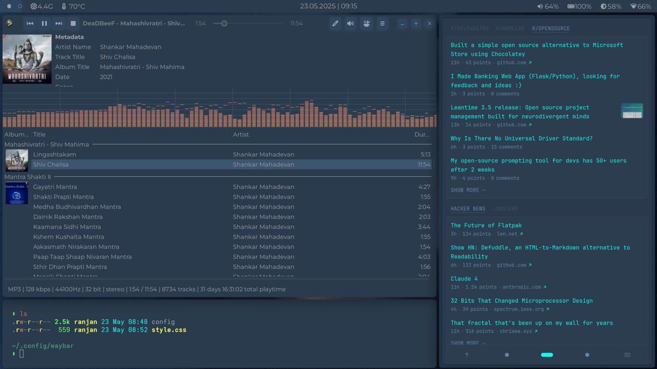Click the hamburger menu in dashboard footer
The height and width of the screenshot is (369, 657).
(627, 355)
